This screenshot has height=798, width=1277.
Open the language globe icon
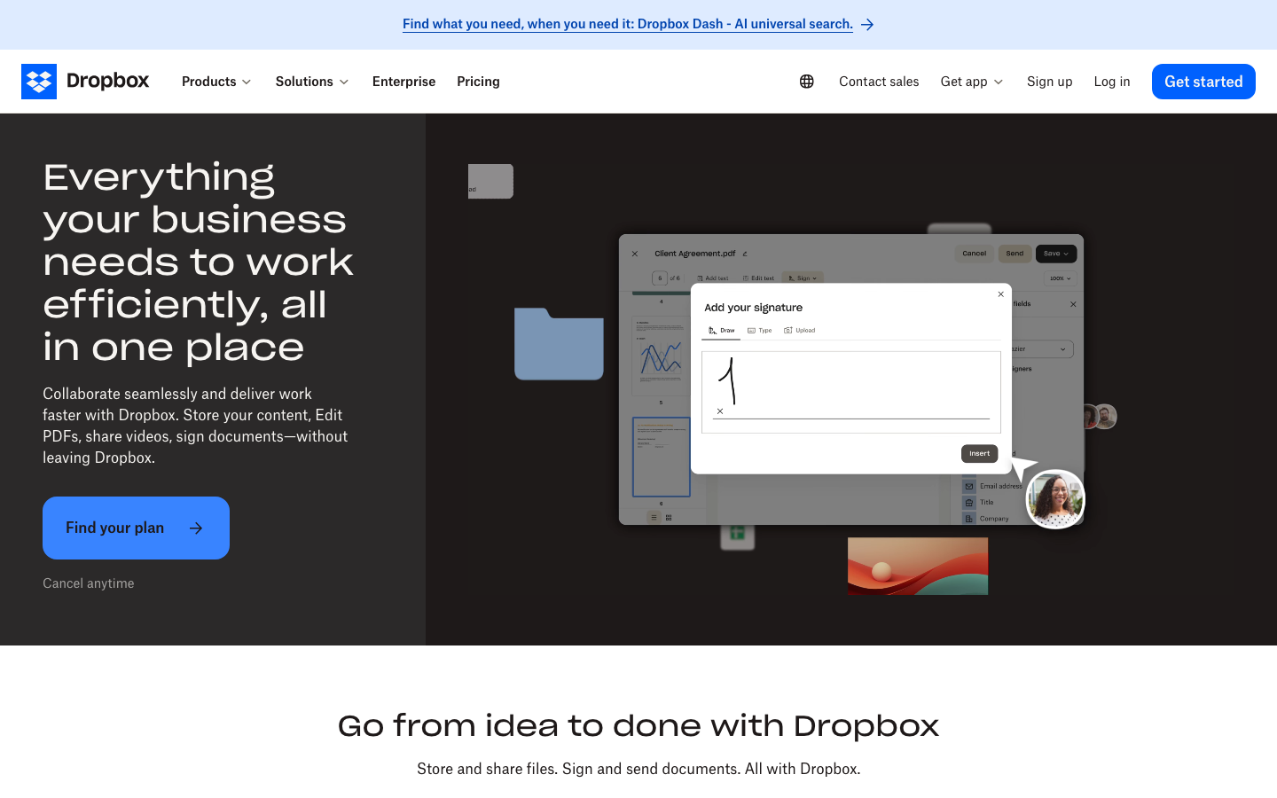[806, 82]
